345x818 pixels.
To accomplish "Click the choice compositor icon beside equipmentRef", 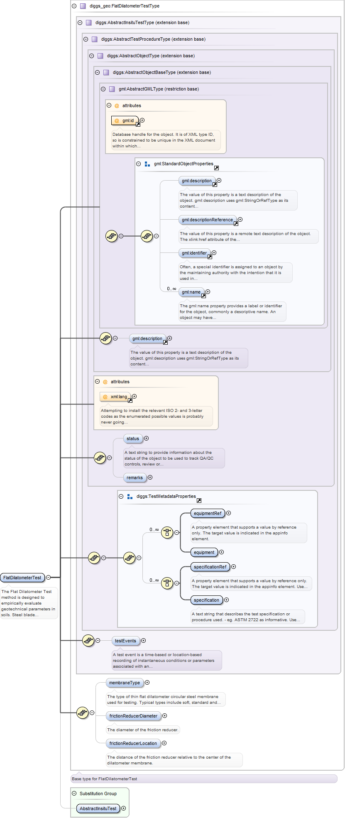I will (167, 532).
